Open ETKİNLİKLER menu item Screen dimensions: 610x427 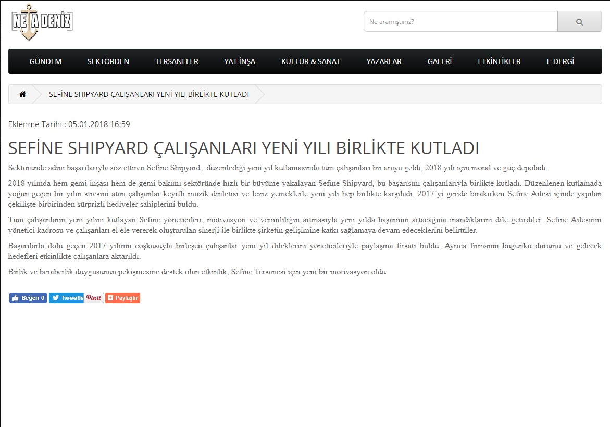(x=499, y=61)
